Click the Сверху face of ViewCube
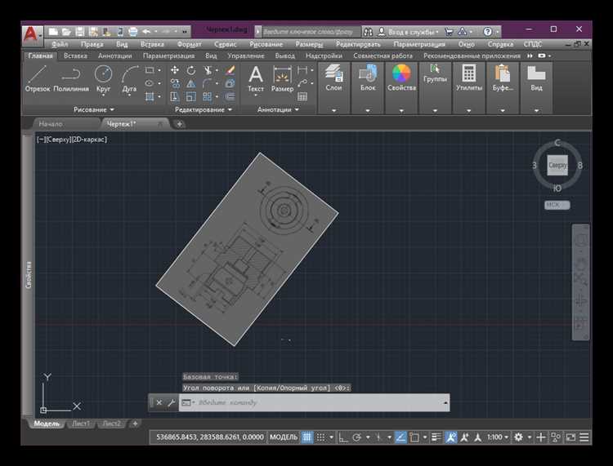The width and height of the screenshot is (613, 466). [x=557, y=165]
